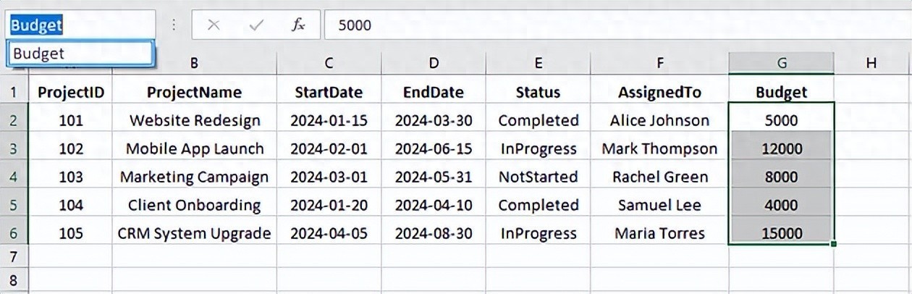912x294 pixels.
Task: Select column D header
Action: tap(434, 63)
